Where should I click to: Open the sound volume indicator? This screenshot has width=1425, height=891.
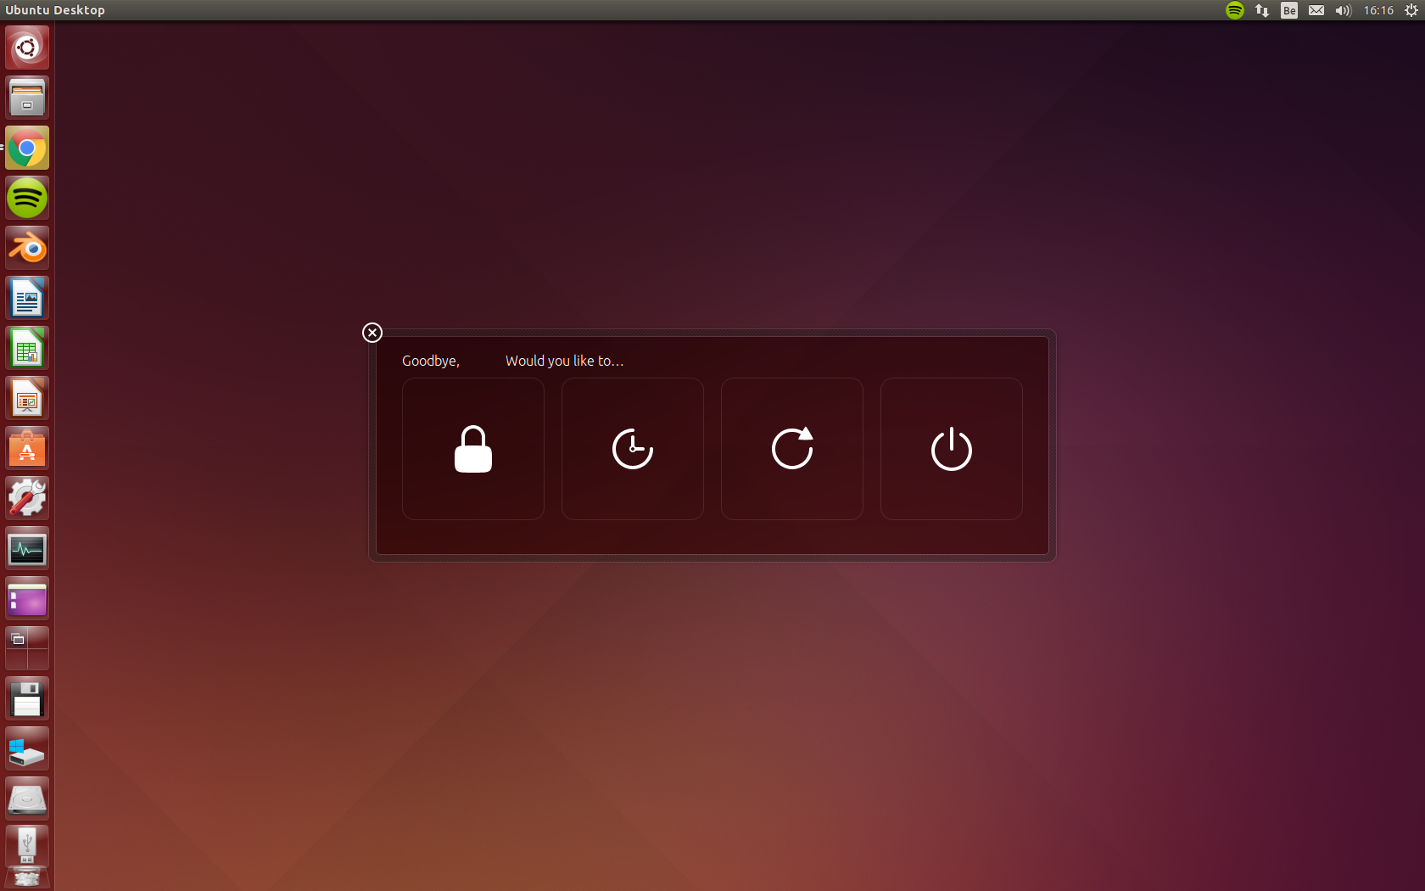pos(1344,10)
